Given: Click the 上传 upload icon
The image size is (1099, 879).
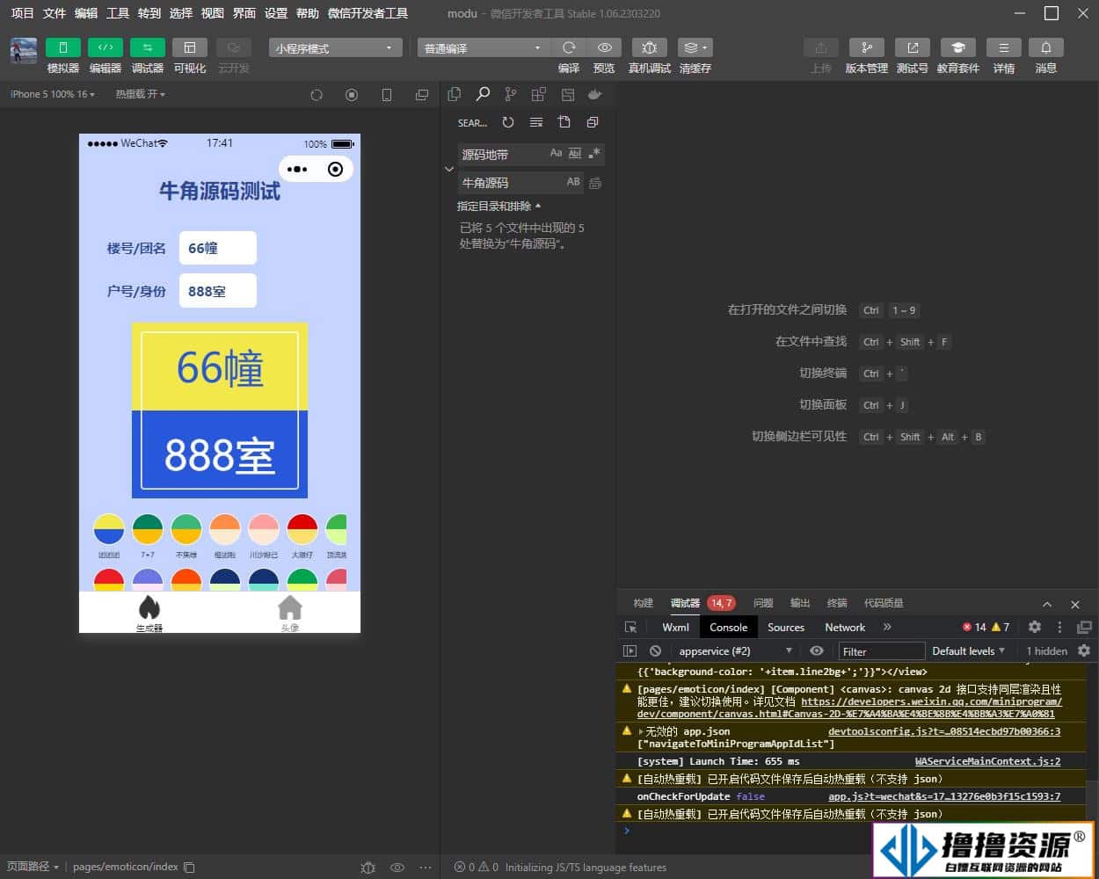Looking at the screenshot, I should tap(821, 47).
